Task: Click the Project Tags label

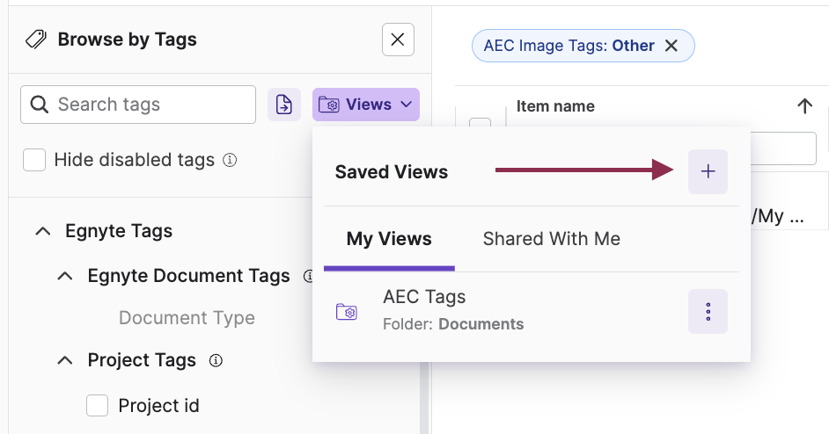Action: click(x=142, y=360)
